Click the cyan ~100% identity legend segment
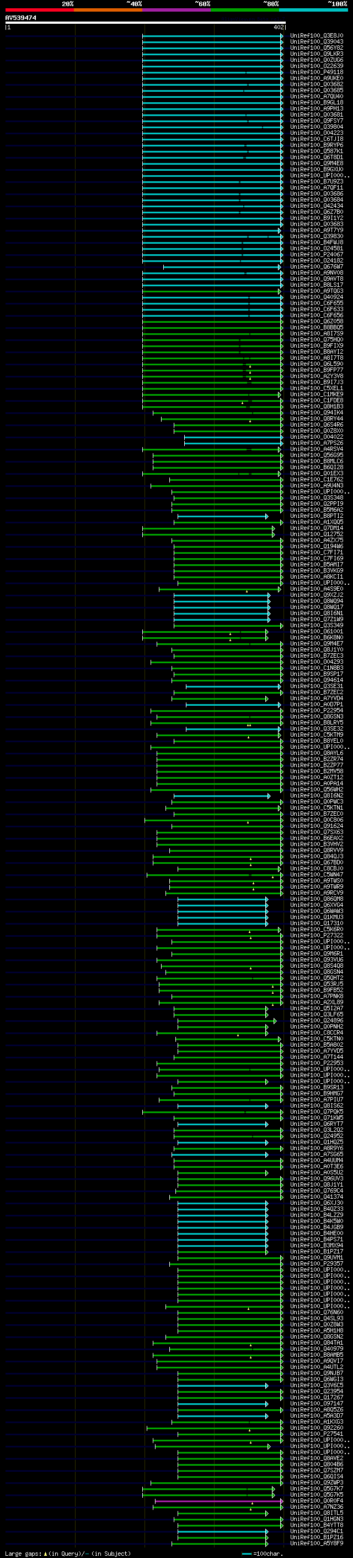Viewport: 353px width, 1558px height. tap(314, 10)
